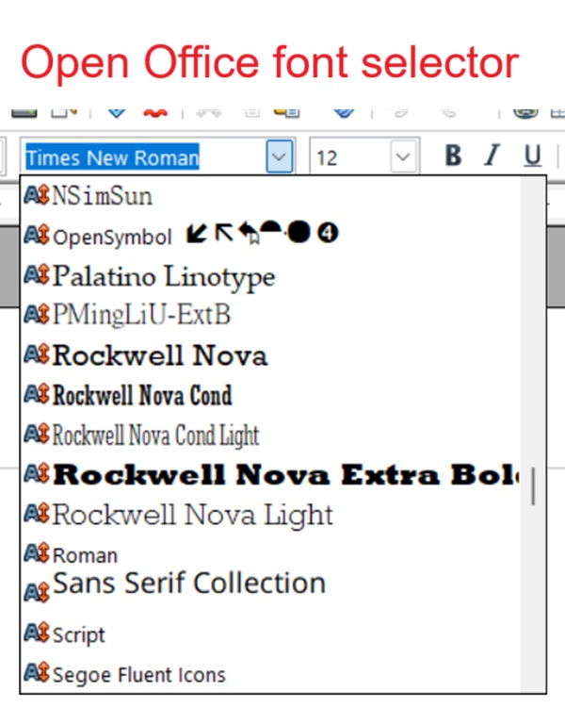565x724 pixels.
Task: Open the font size dropdown arrow
Action: pyautogui.click(x=403, y=157)
